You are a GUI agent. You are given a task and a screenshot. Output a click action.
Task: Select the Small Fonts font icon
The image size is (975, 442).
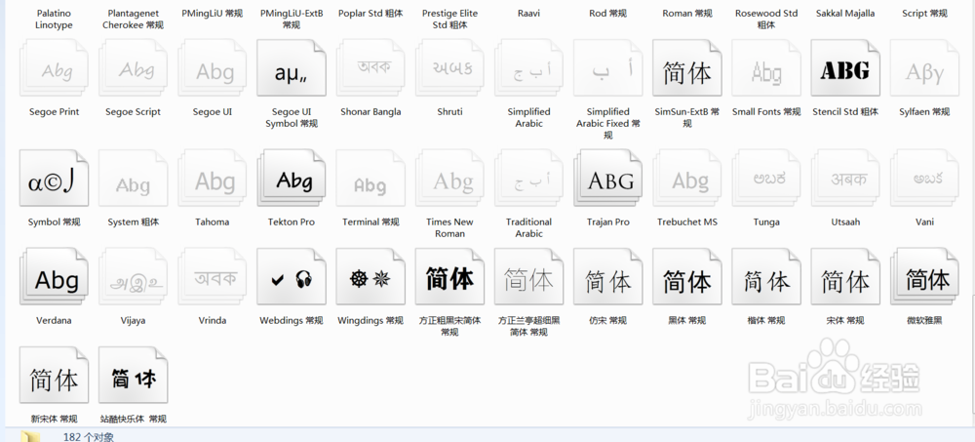(766, 68)
